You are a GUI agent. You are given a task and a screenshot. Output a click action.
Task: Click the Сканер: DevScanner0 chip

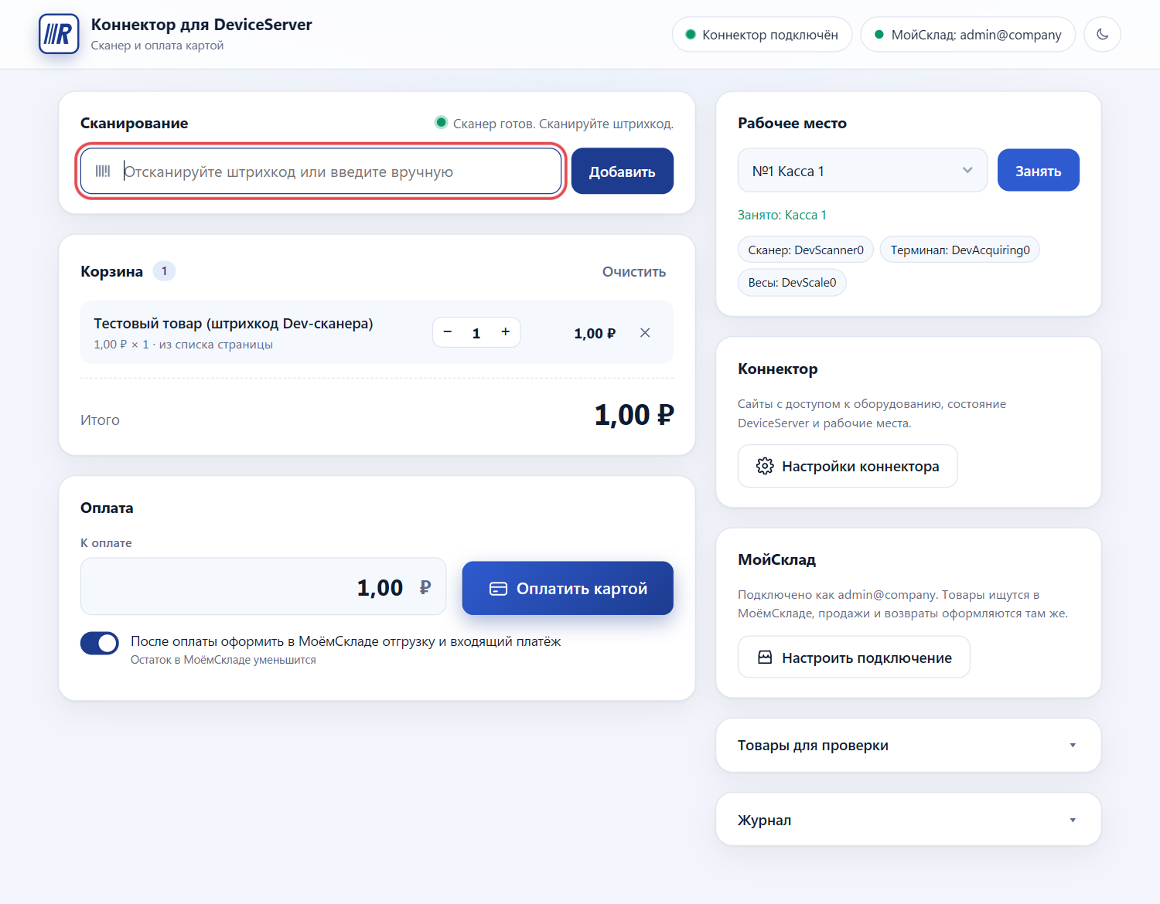click(806, 250)
